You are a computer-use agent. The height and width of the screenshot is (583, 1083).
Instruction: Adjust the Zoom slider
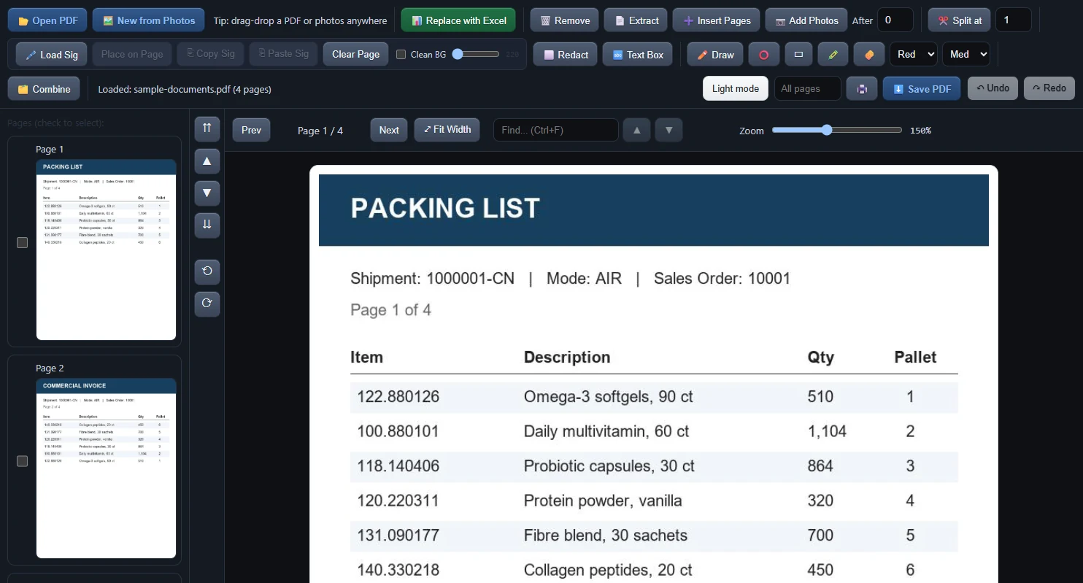pos(837,130)
